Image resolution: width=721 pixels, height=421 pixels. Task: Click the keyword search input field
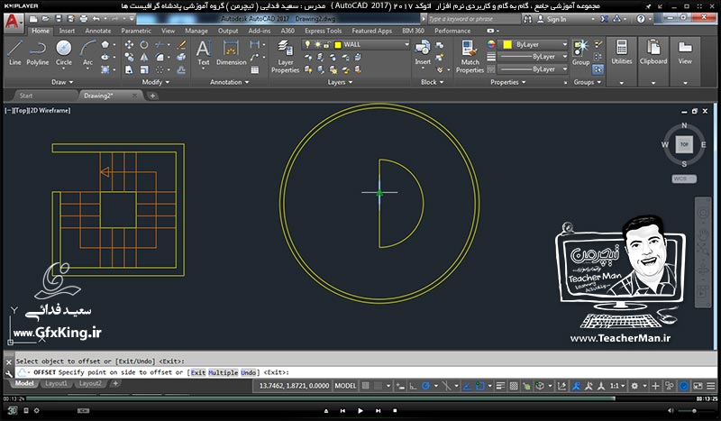click(x=474, y=19)
